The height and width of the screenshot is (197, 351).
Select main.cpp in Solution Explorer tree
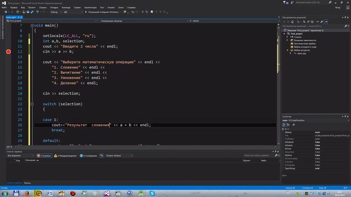(302, 54)
